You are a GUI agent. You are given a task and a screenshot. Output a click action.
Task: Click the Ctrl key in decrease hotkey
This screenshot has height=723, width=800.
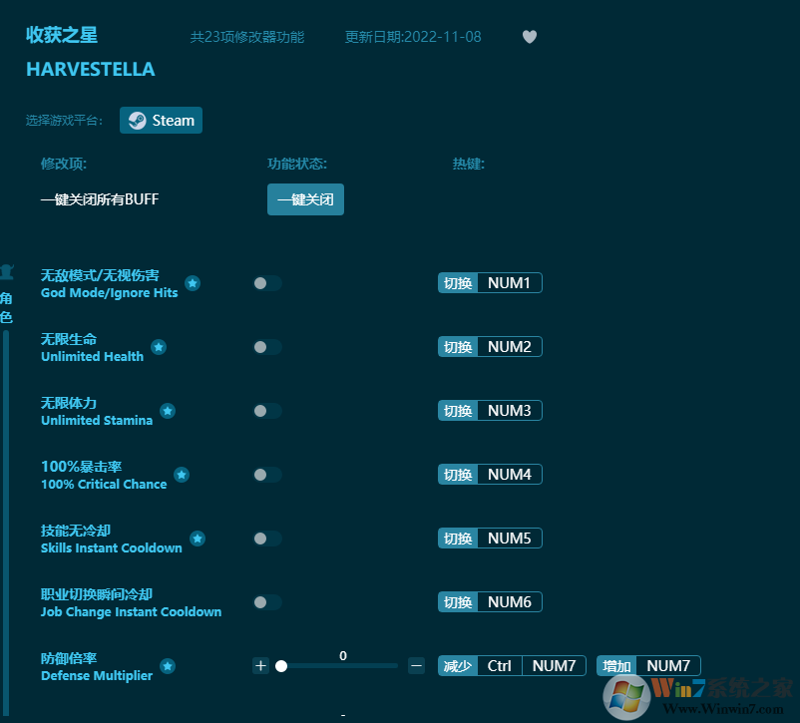tap(500, 665)
